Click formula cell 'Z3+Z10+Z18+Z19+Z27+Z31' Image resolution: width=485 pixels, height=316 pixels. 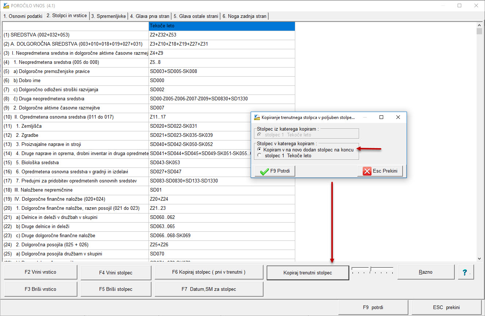[222, 44]
